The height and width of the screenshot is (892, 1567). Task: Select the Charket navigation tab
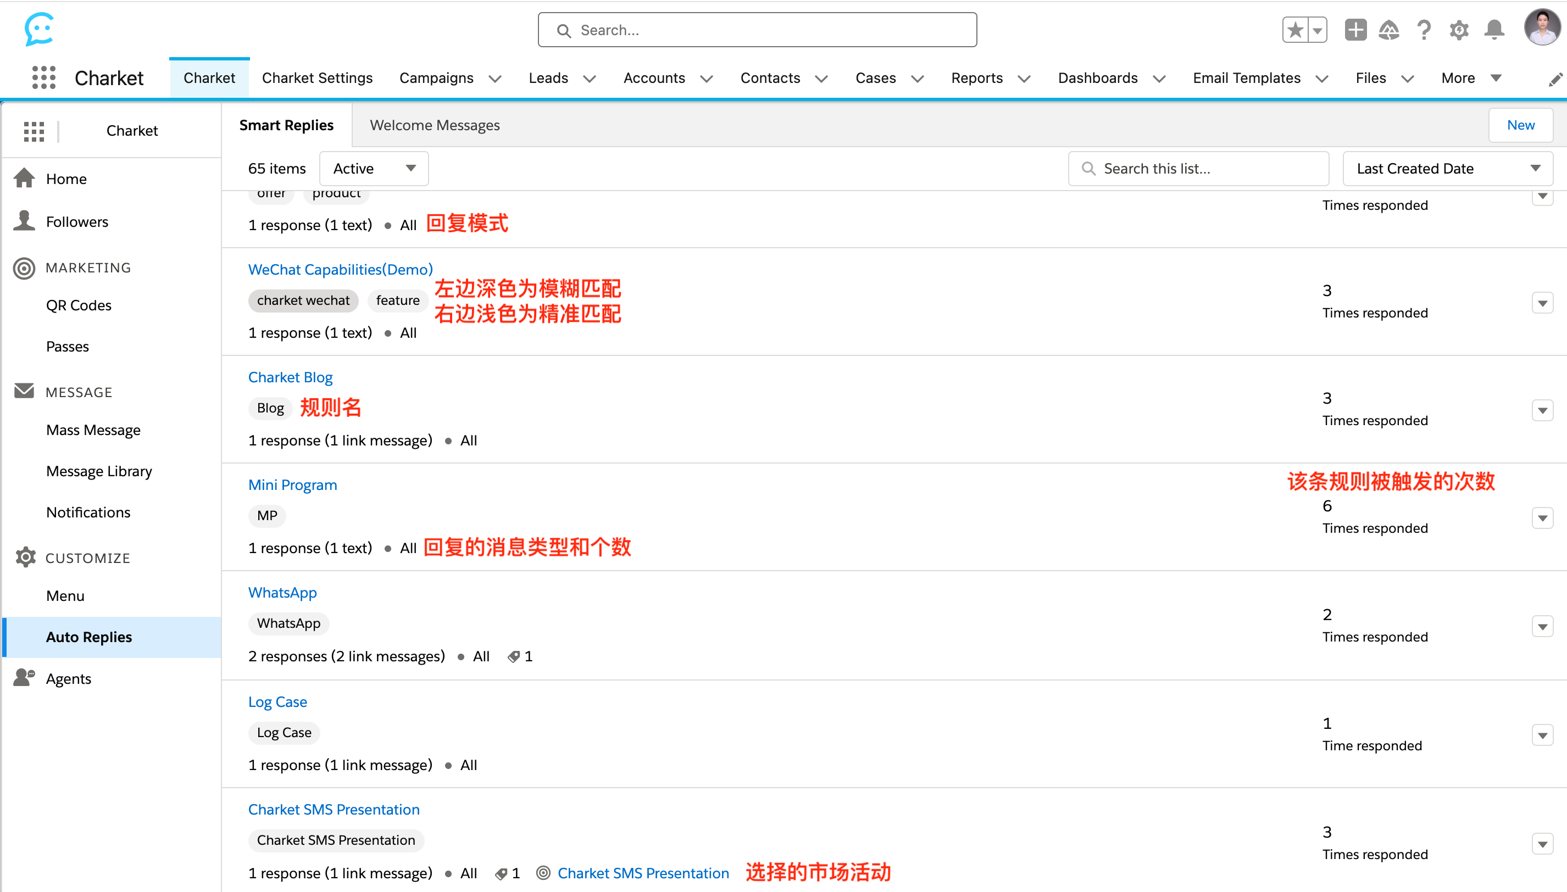pos(209,79)
